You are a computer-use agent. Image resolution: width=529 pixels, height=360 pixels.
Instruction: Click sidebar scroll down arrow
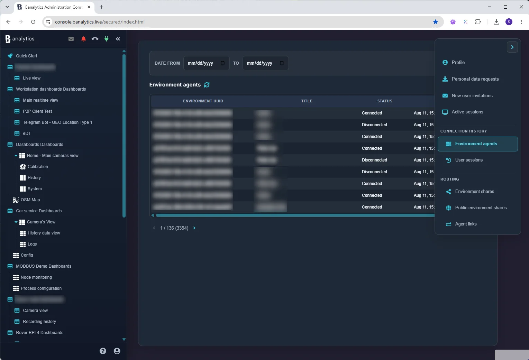(x=124, y=340)
